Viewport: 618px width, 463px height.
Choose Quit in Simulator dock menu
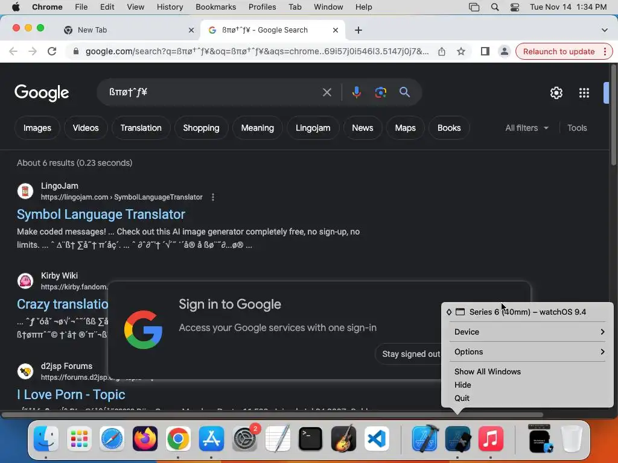coord(462,398)
